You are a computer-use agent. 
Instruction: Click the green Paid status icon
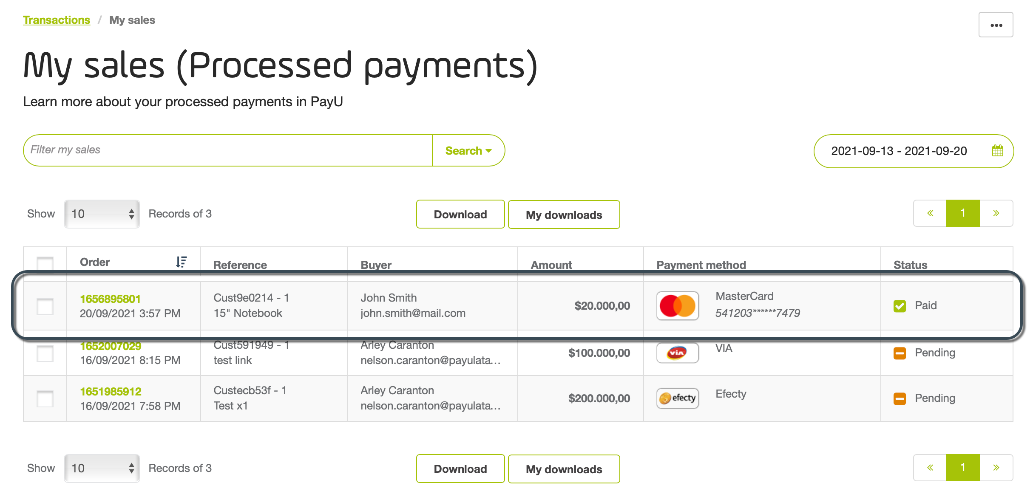pyautogui.click(x=900, y=306)
